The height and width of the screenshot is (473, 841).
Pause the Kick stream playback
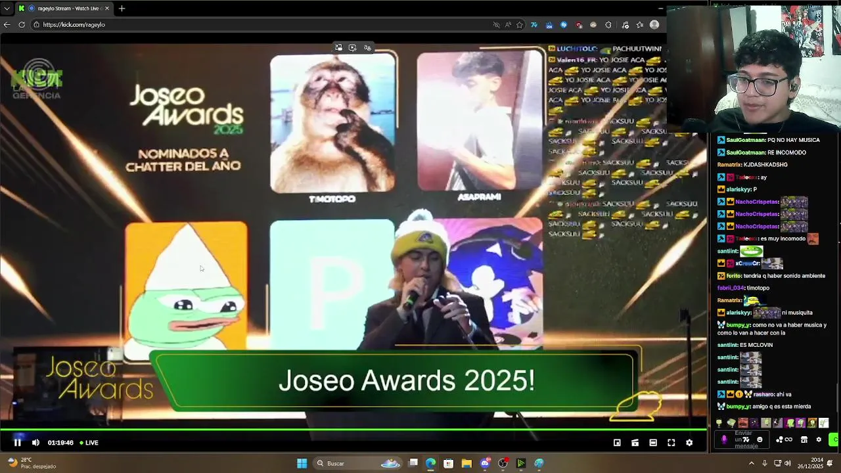pos(18,443)
